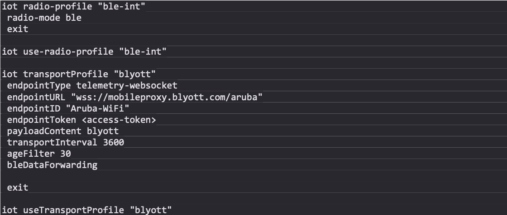Click the iot radio-profile "ble-int" line
507x215 pixels.
(x=74, y=7)
